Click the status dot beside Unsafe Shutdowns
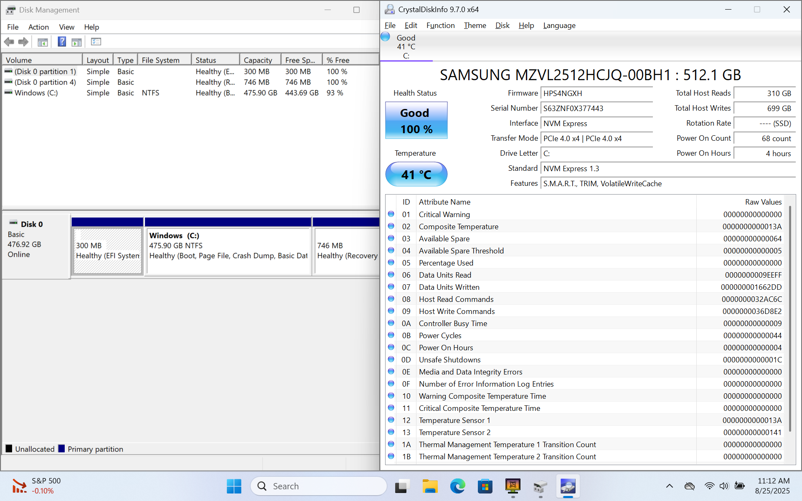Viewport: 802px width, 501px height. coord(391,359)
